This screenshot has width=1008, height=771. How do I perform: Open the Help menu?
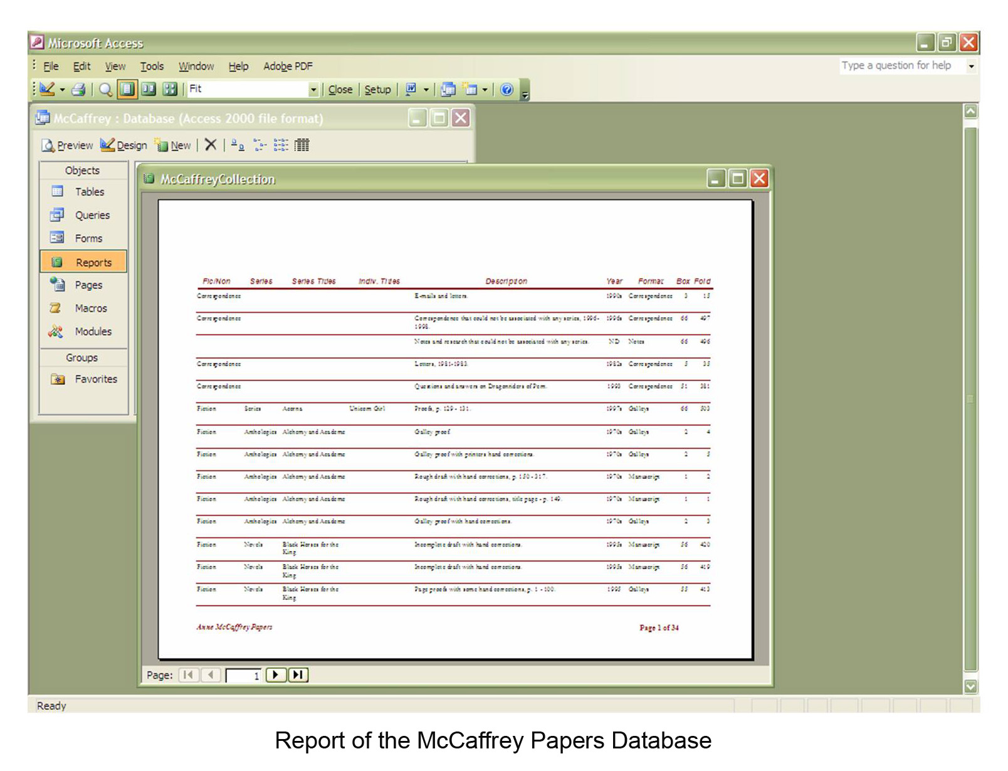pyautogui.click(x=238, y=66)
